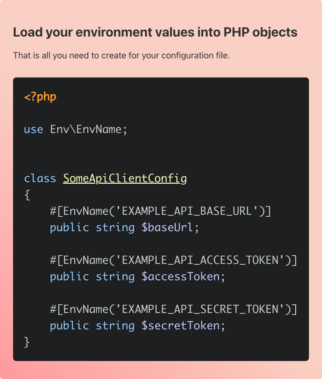Click the Env\EnvName import statement
322x379 pixels.
click(x=89, y=129)
